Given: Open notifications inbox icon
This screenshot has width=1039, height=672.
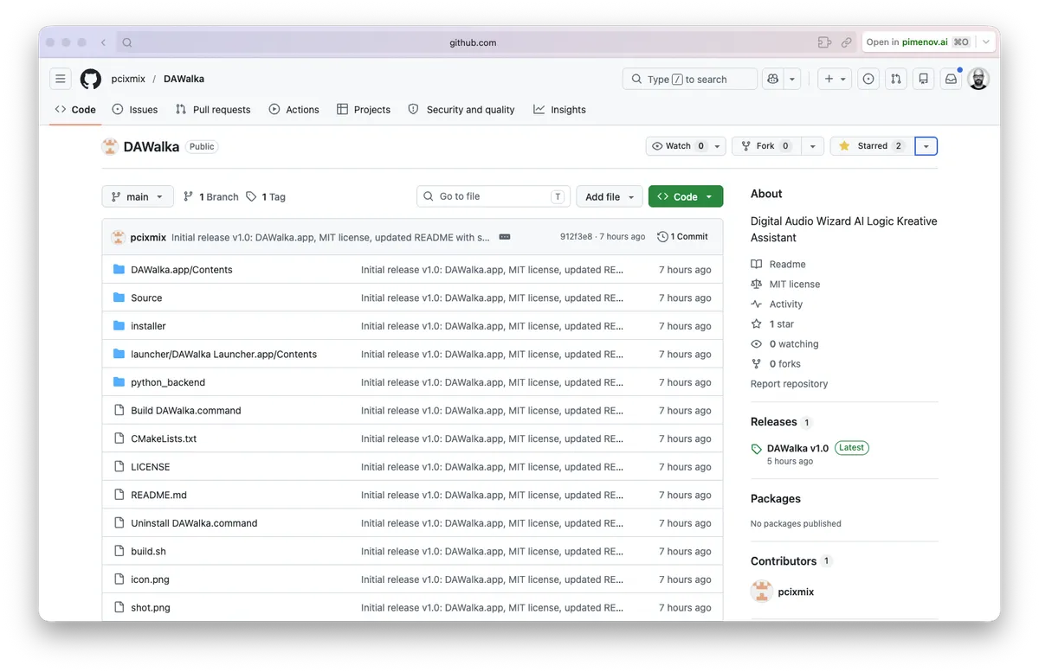Looking at the screenshot, I should pos(951,79).
